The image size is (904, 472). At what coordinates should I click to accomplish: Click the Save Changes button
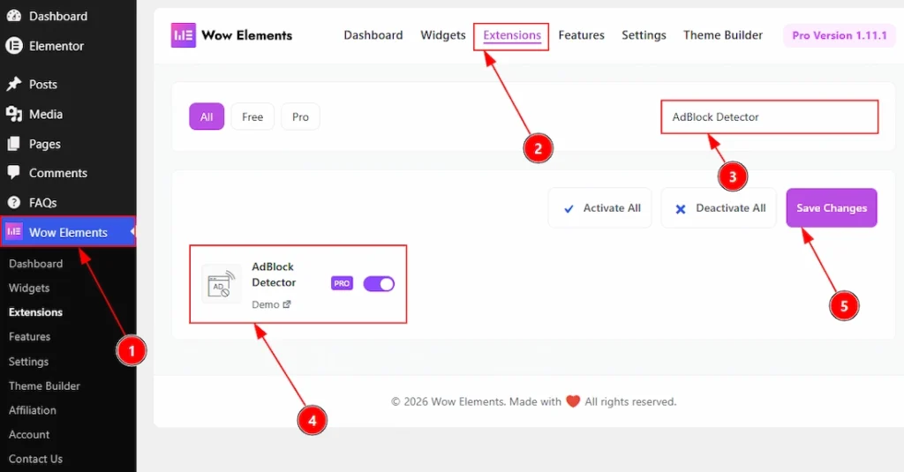(x=832, y=207)
